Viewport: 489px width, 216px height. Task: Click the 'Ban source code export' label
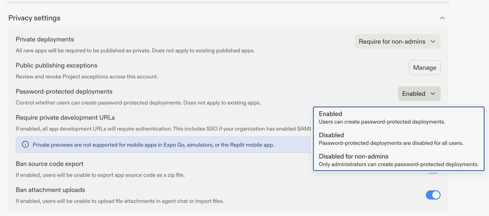coord(50,164)
